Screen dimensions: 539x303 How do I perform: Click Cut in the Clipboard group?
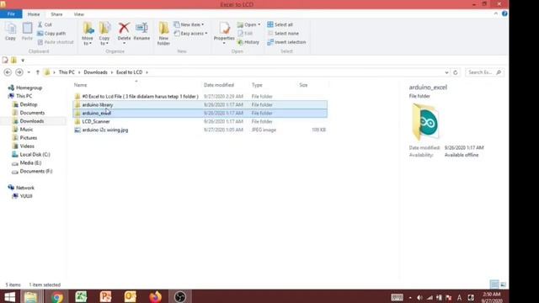coord(45,24)
